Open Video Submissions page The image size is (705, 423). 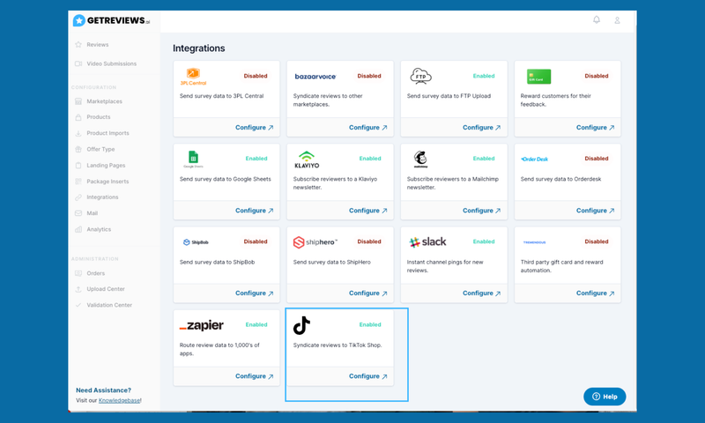112,63
